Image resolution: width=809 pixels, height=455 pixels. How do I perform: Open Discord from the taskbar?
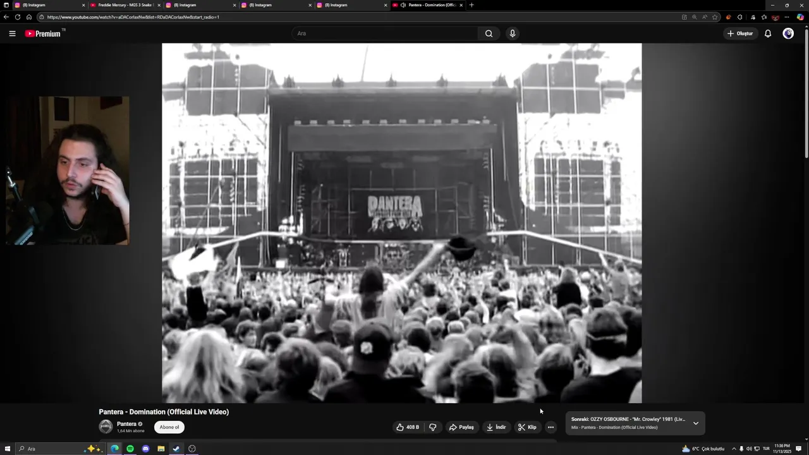click(x=145, y=449)
